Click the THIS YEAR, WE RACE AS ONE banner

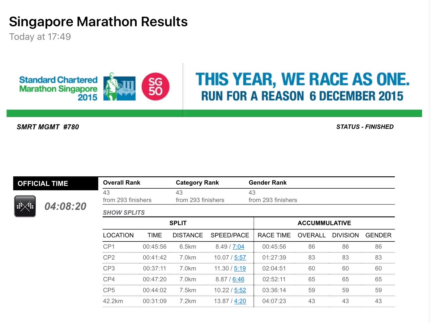tap(302, 86)
